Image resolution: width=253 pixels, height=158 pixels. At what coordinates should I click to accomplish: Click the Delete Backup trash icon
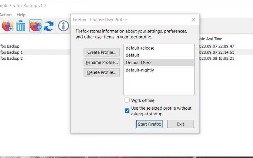[x=21, y=26]
